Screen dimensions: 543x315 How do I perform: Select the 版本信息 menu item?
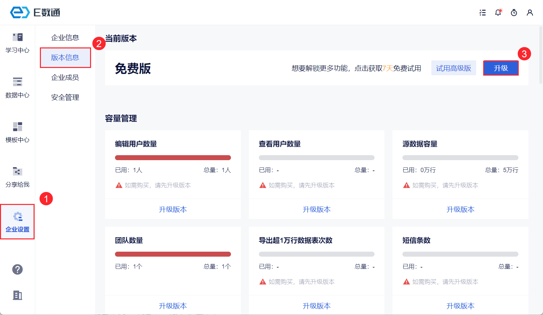click(65, 58)
